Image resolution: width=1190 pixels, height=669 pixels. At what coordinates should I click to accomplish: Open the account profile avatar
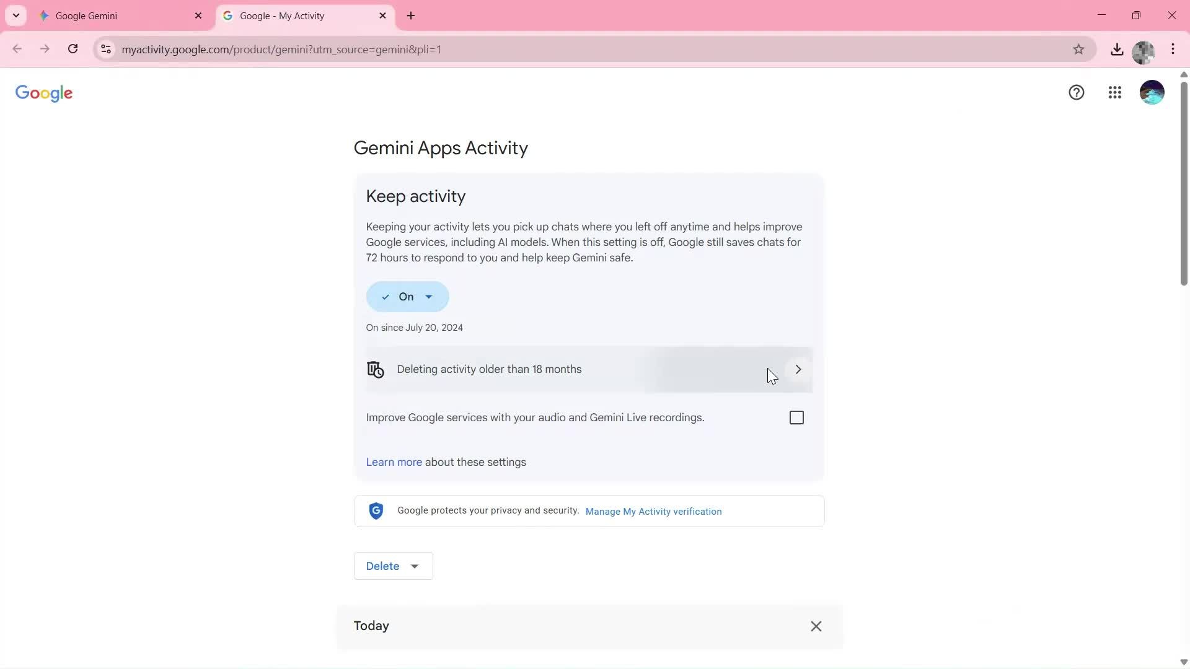pos(1152,92)
